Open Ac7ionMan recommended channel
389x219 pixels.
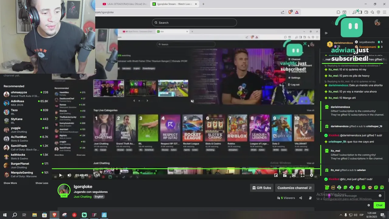click(26, 139)
